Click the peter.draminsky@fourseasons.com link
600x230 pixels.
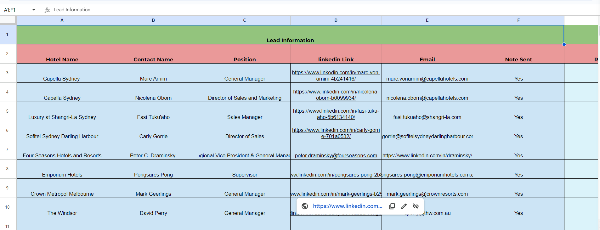coord(336,155)
